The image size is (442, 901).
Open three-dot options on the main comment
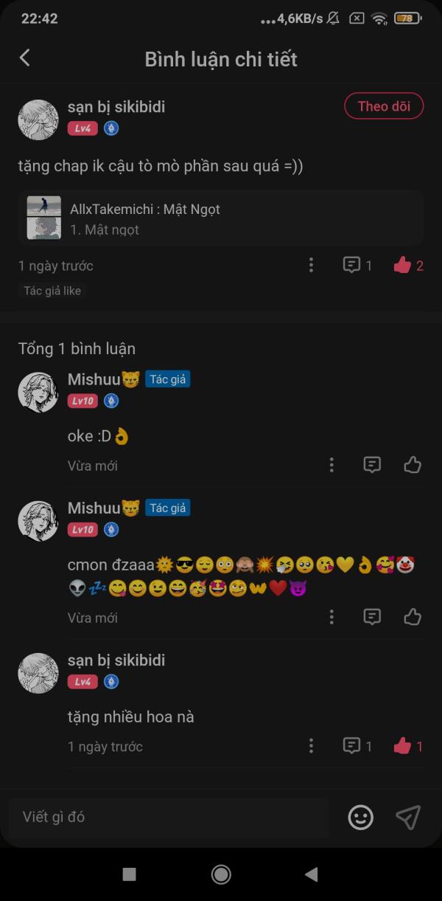coord(312,266)
